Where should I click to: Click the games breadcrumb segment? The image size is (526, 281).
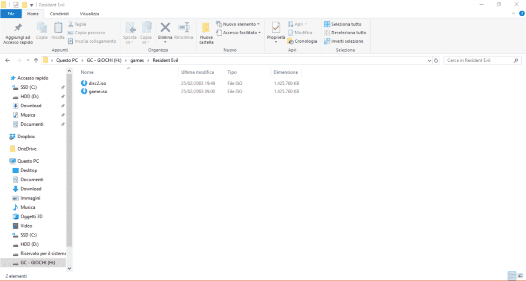pos(137,60)
